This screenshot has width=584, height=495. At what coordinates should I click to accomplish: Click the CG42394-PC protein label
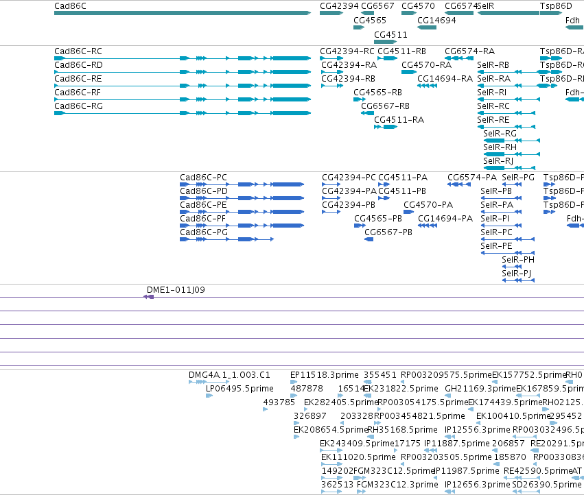349,178
